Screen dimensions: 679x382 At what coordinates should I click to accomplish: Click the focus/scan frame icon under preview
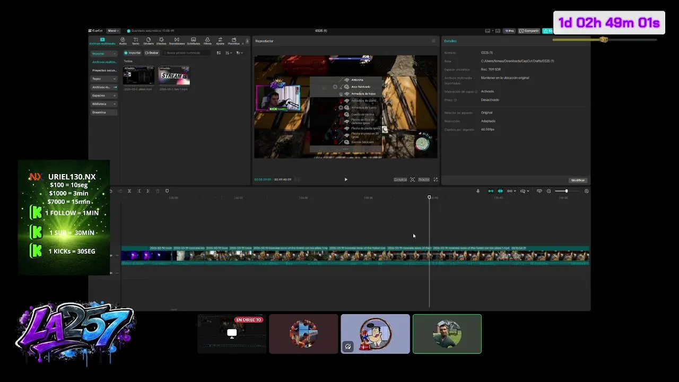tap(413, 179)
